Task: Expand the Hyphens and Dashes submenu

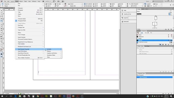Action: point(53,53)
